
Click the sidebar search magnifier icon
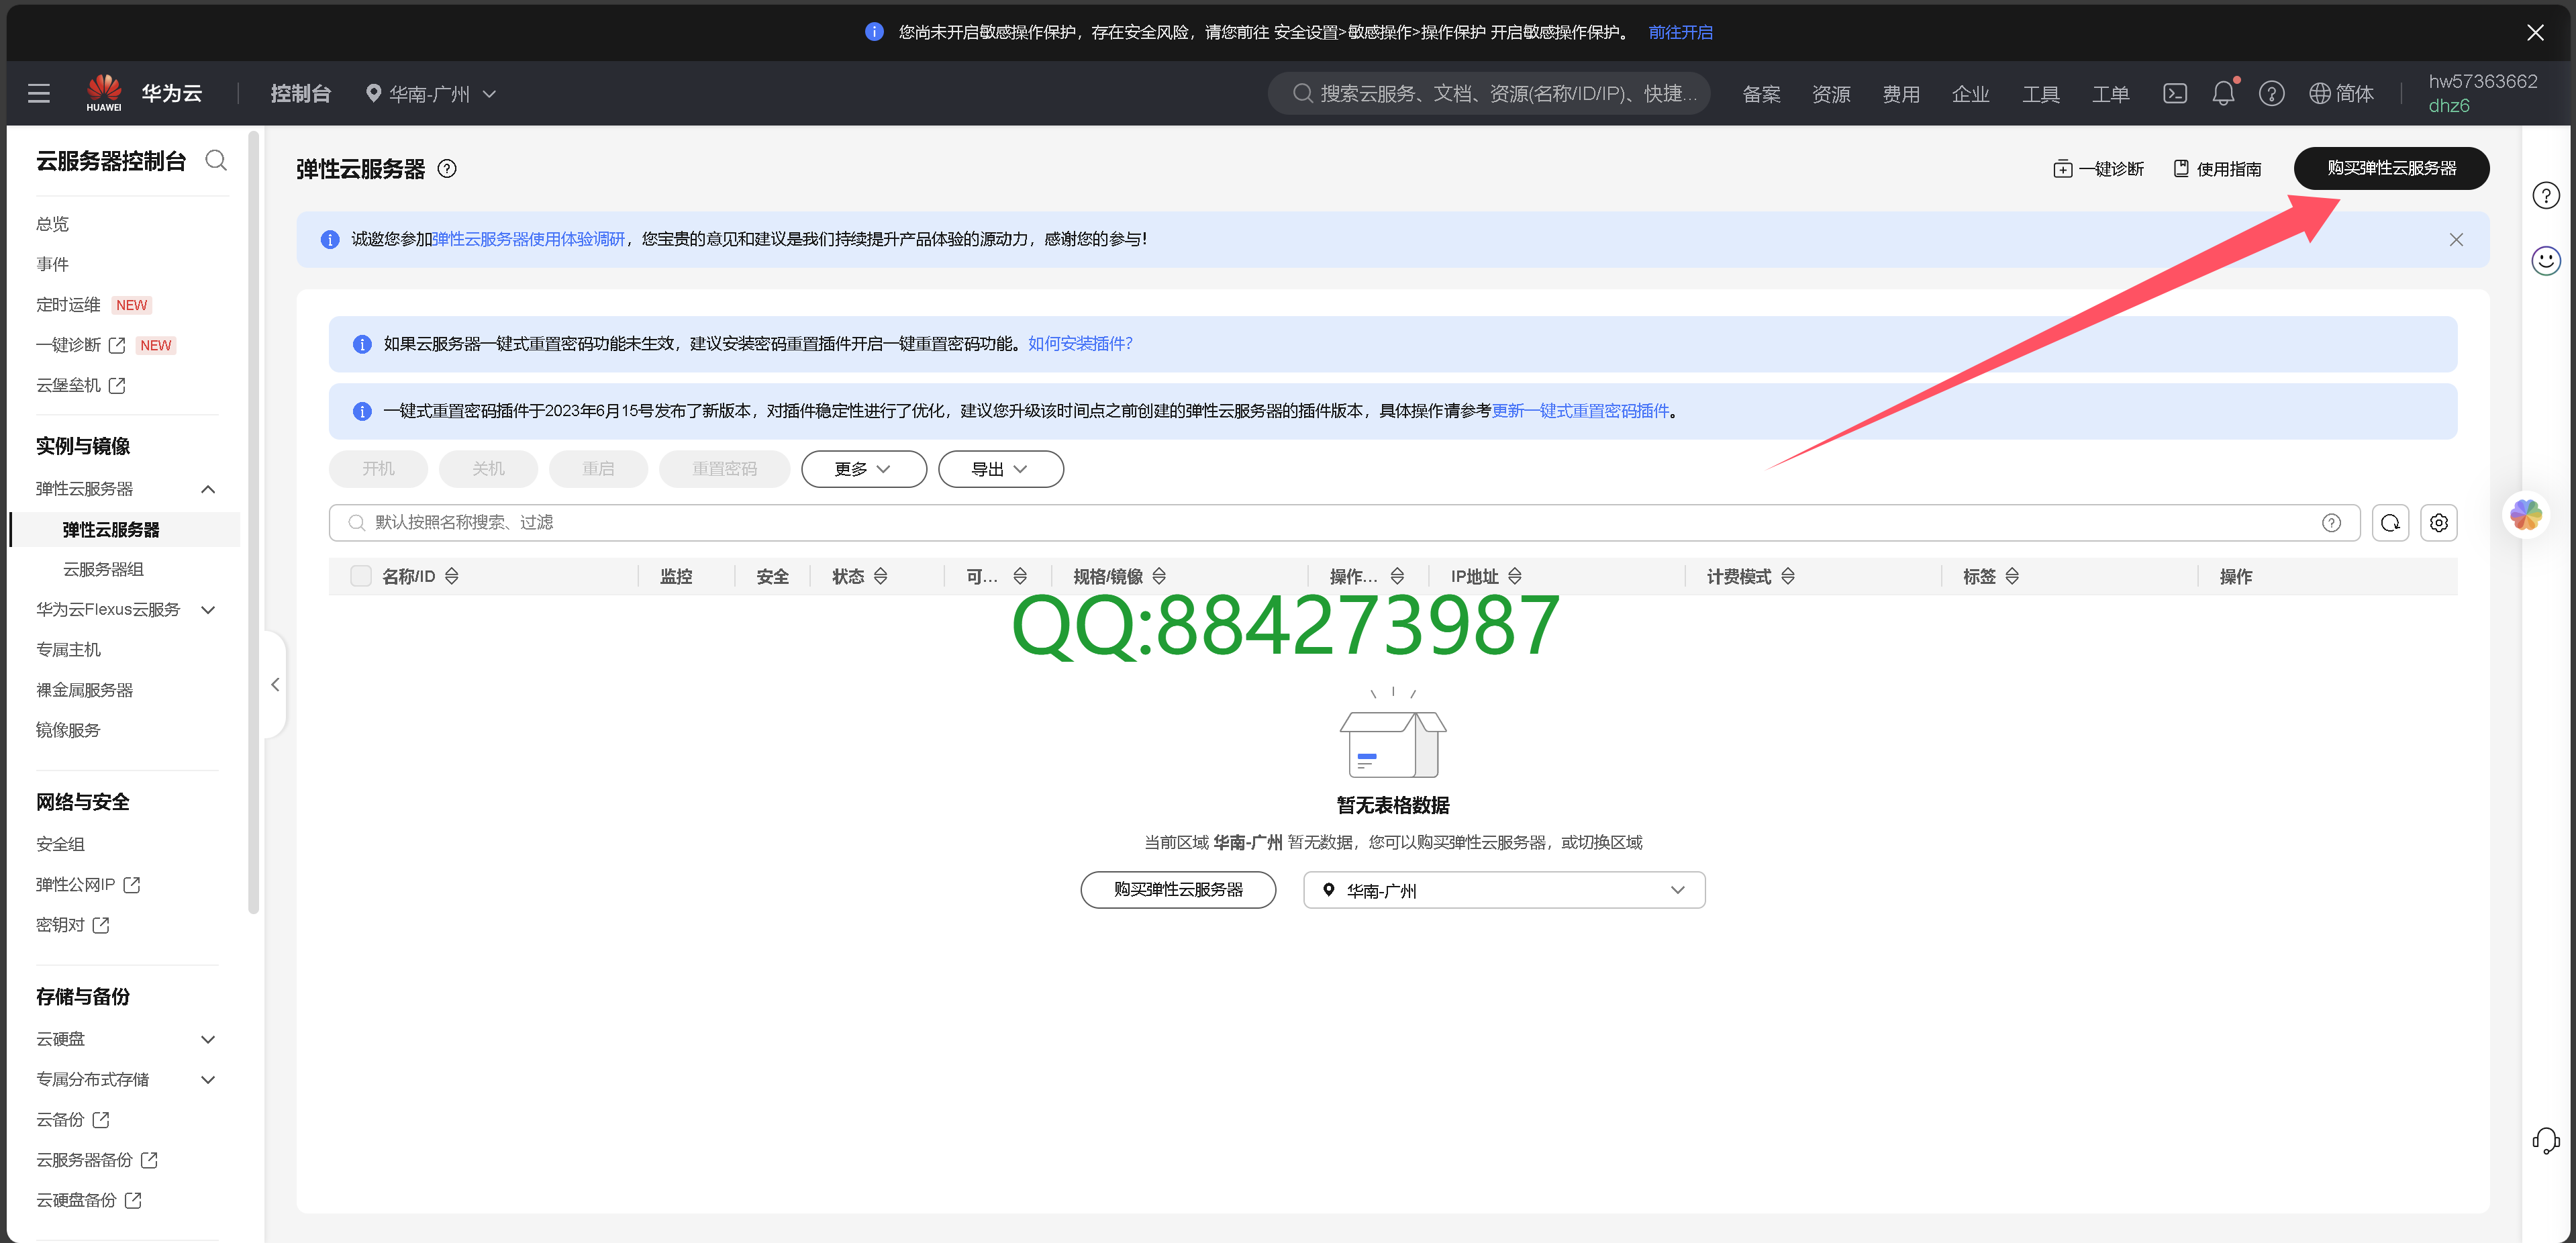click(x=216, y=160)
